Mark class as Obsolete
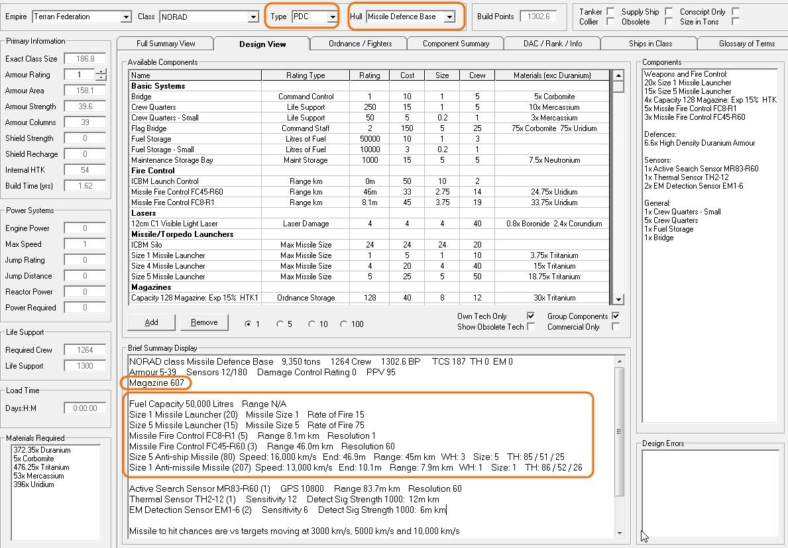 669,22
